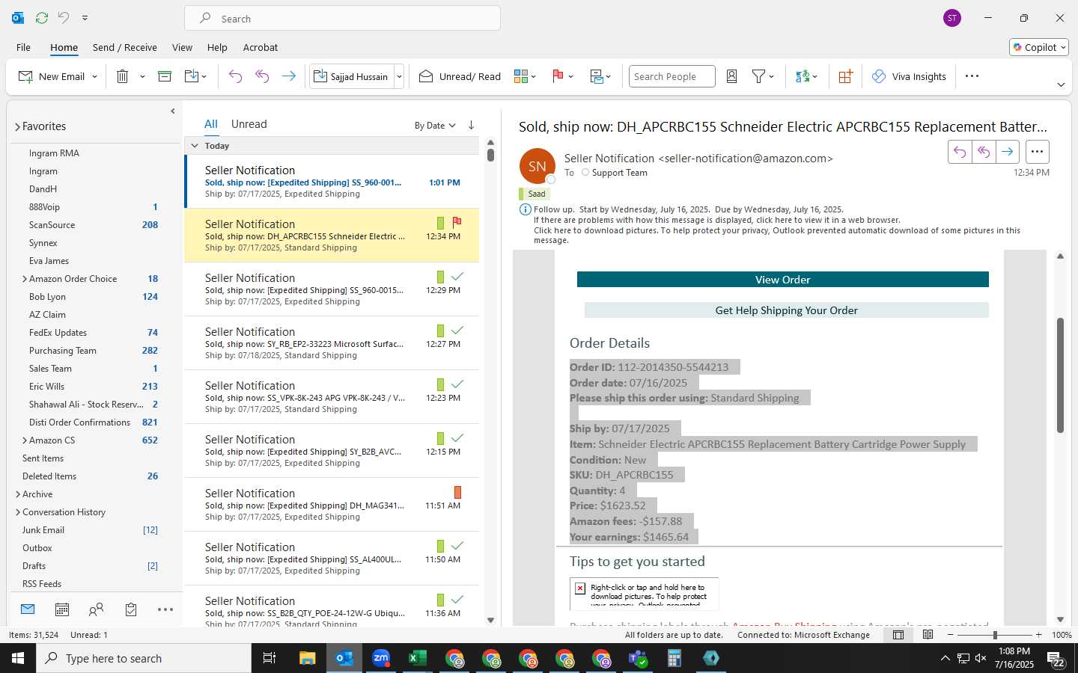Open the Send / Receive tab
This screenshot has height=673, width=1078.
(x=124, y=47)
